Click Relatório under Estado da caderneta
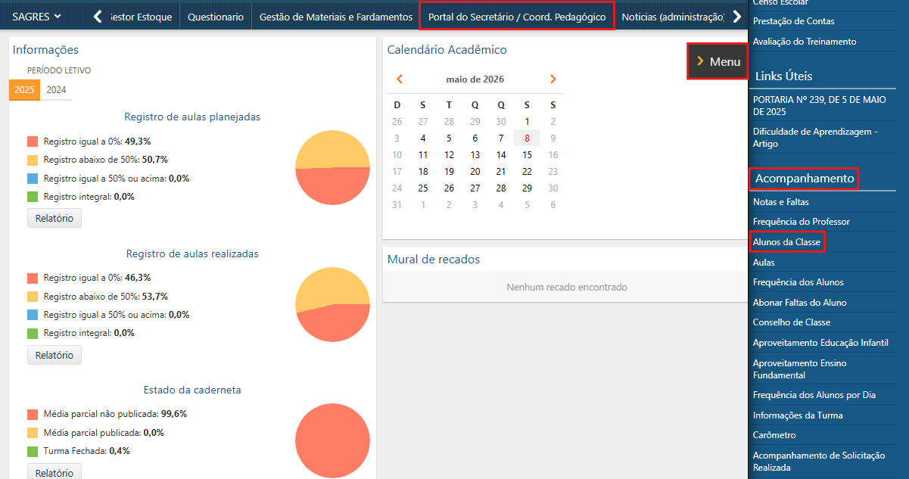The height and width of the screenshot is (479, 909). click(54, 472)
